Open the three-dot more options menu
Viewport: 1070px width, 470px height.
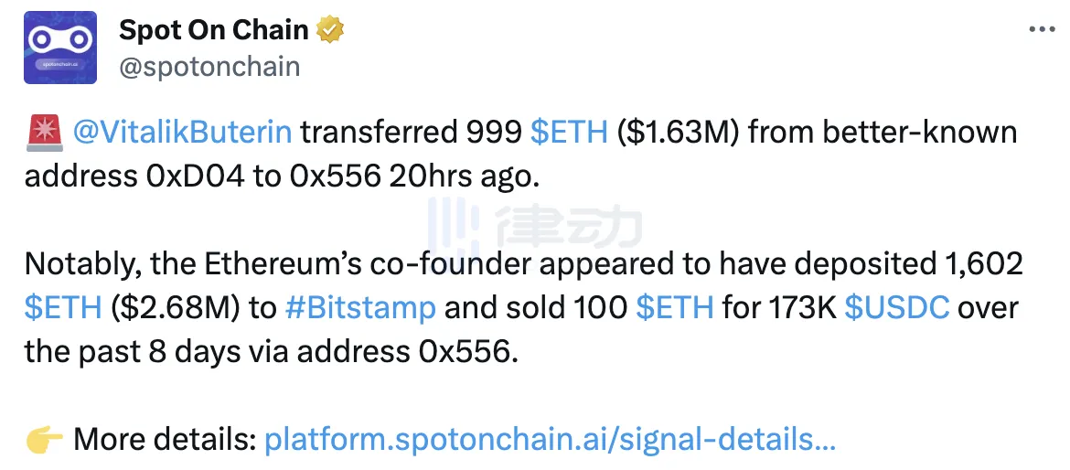click(x=1043, y=30)
